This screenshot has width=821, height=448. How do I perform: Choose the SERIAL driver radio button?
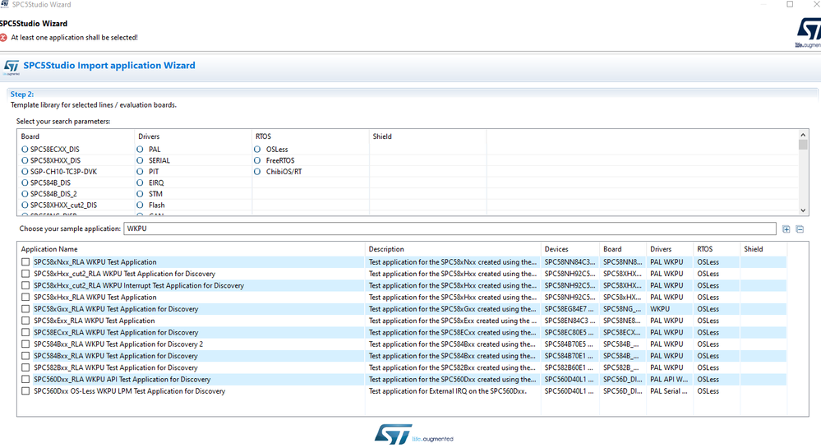(x=140, y=160)
